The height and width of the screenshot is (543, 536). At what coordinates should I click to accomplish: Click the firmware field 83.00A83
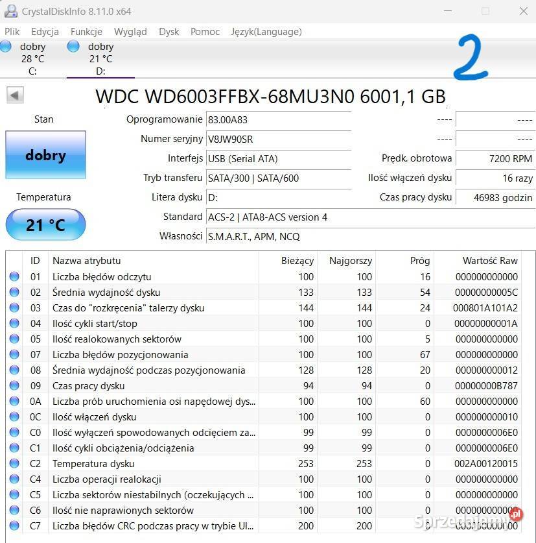tap(279, 120)
